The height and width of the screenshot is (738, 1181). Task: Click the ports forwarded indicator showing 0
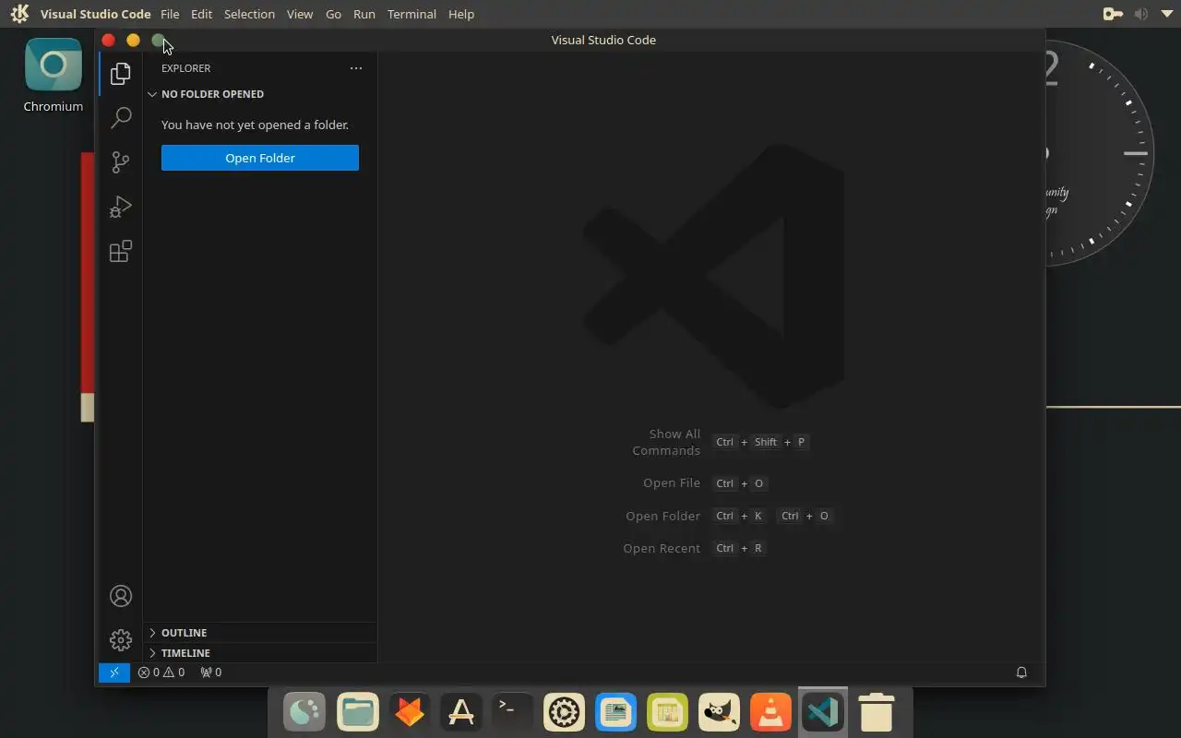coord(211,673)
